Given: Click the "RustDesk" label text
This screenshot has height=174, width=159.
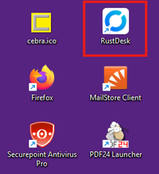Looking at the screenshot, I should pyautogui.click(x=116, y=41).
